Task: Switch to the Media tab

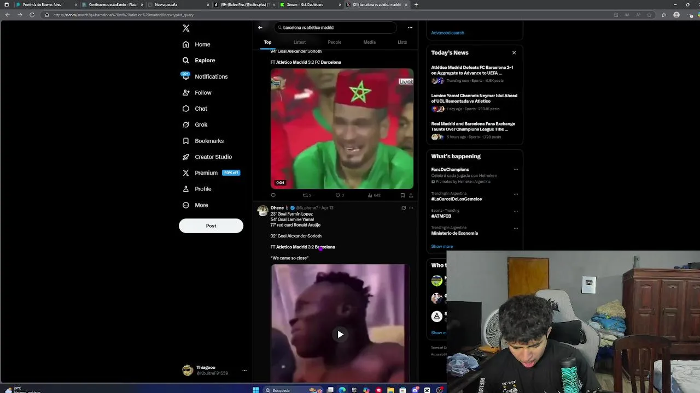Action: click(x=369, y=42)
